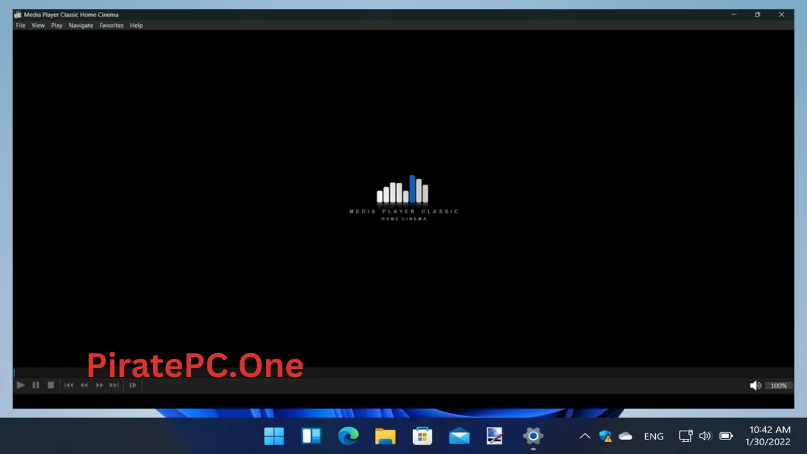The width and height of the screenshot is (807, 454).
Task: Open the Help menu
Action: 136,25
